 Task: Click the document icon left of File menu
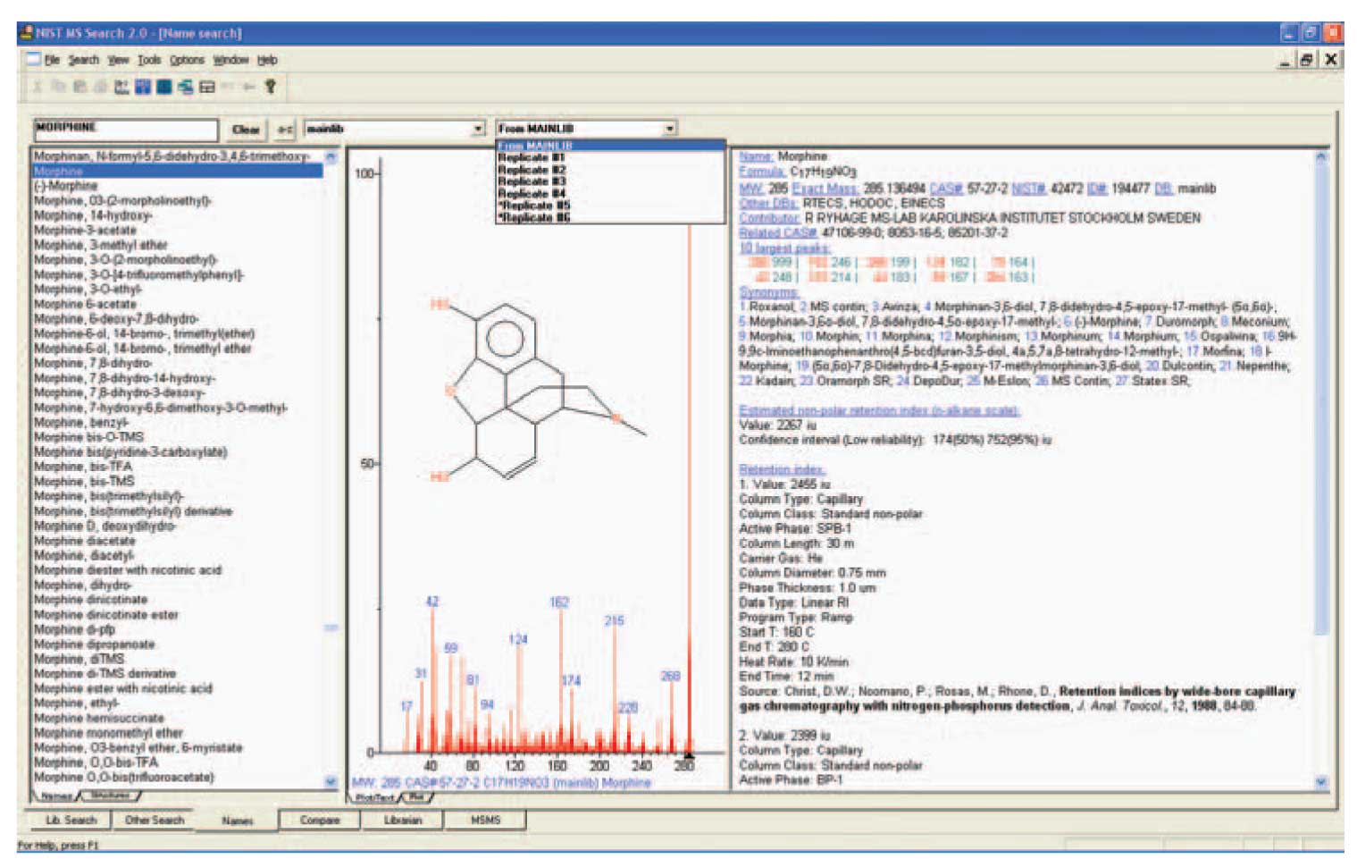[33, 60]
